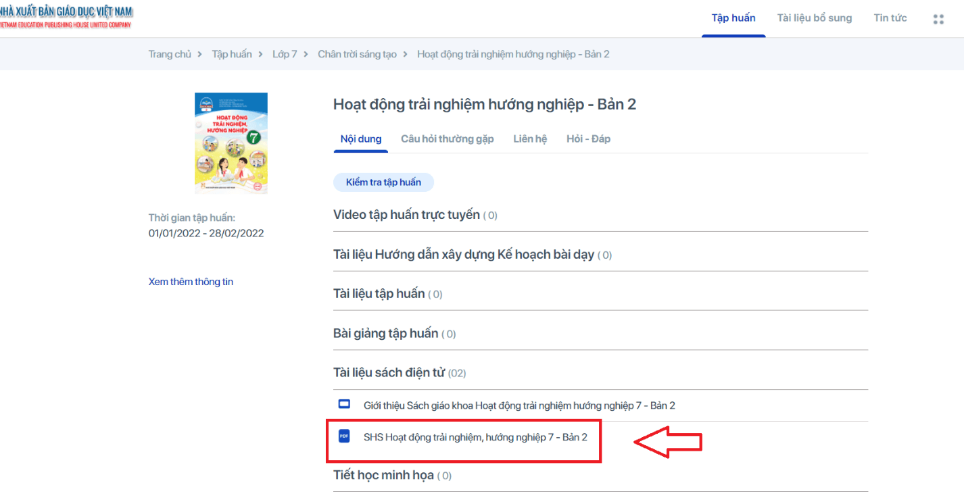This screenshot has height=500, width=964.
Task: Open the Tài liệu bổ sung tab
Action: (x=815, y=18)
